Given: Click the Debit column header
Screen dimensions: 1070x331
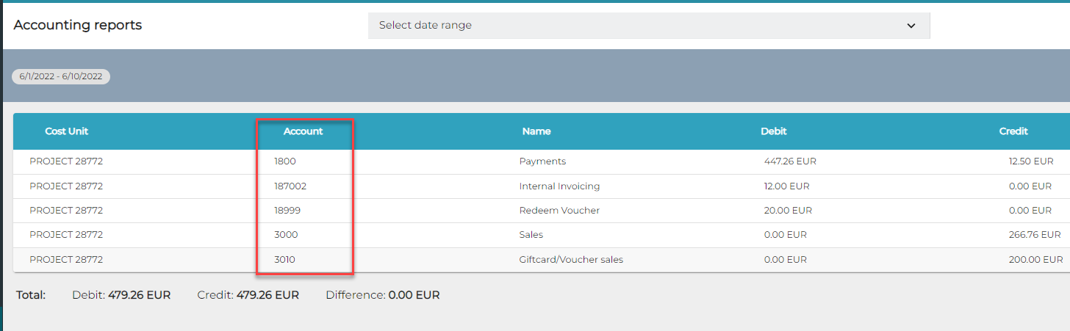Looking at the screenshot, I should pyautogui.click(x=774, y=131).
